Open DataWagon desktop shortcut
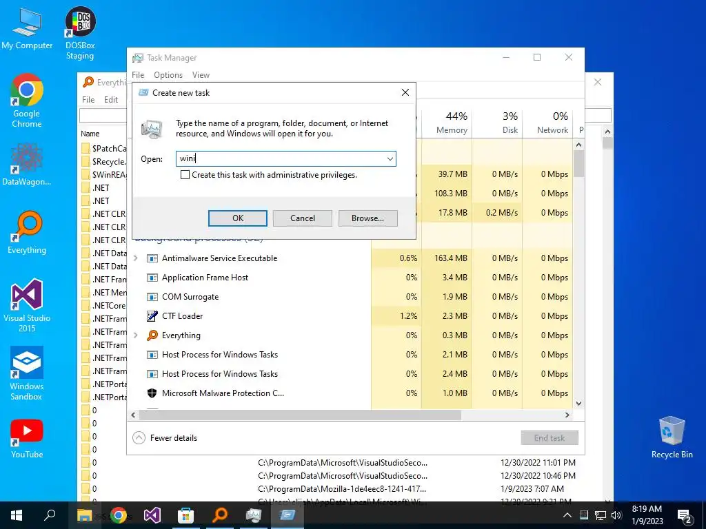The image size is (706, 529). pos(27,164)
